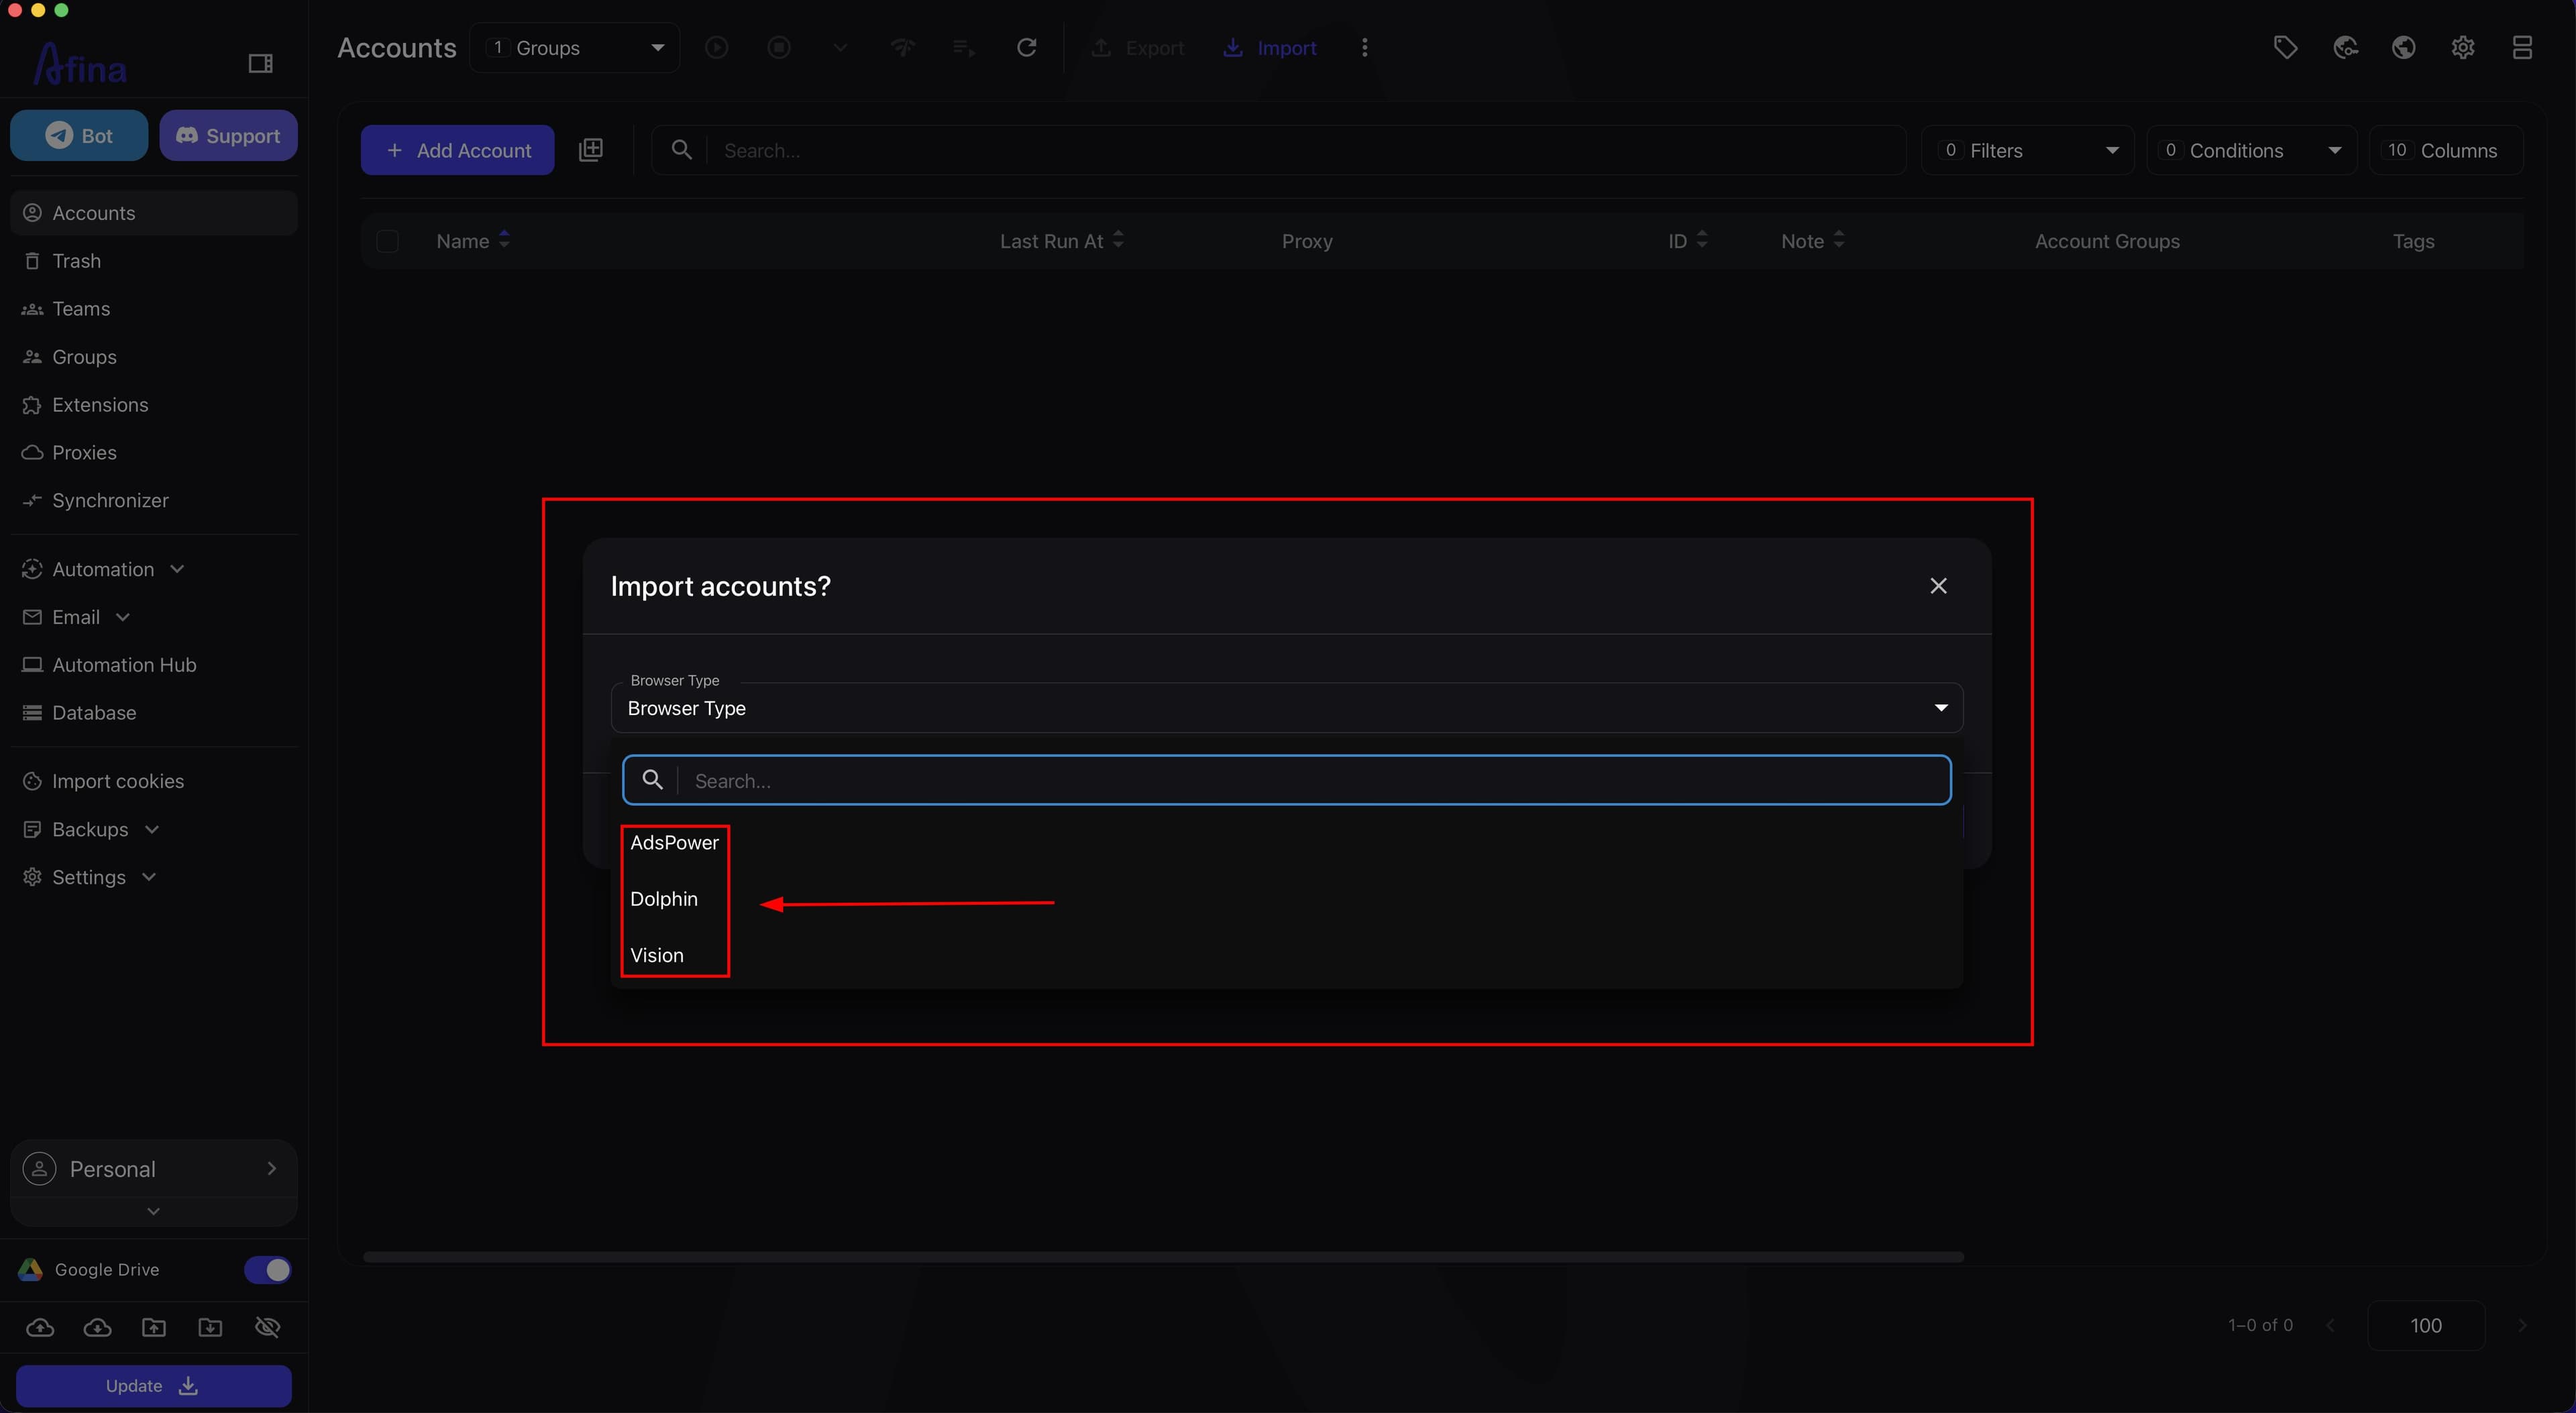Click the folder download icon
Viewport: 2576px width, 1413px height.
point(210,1327)
